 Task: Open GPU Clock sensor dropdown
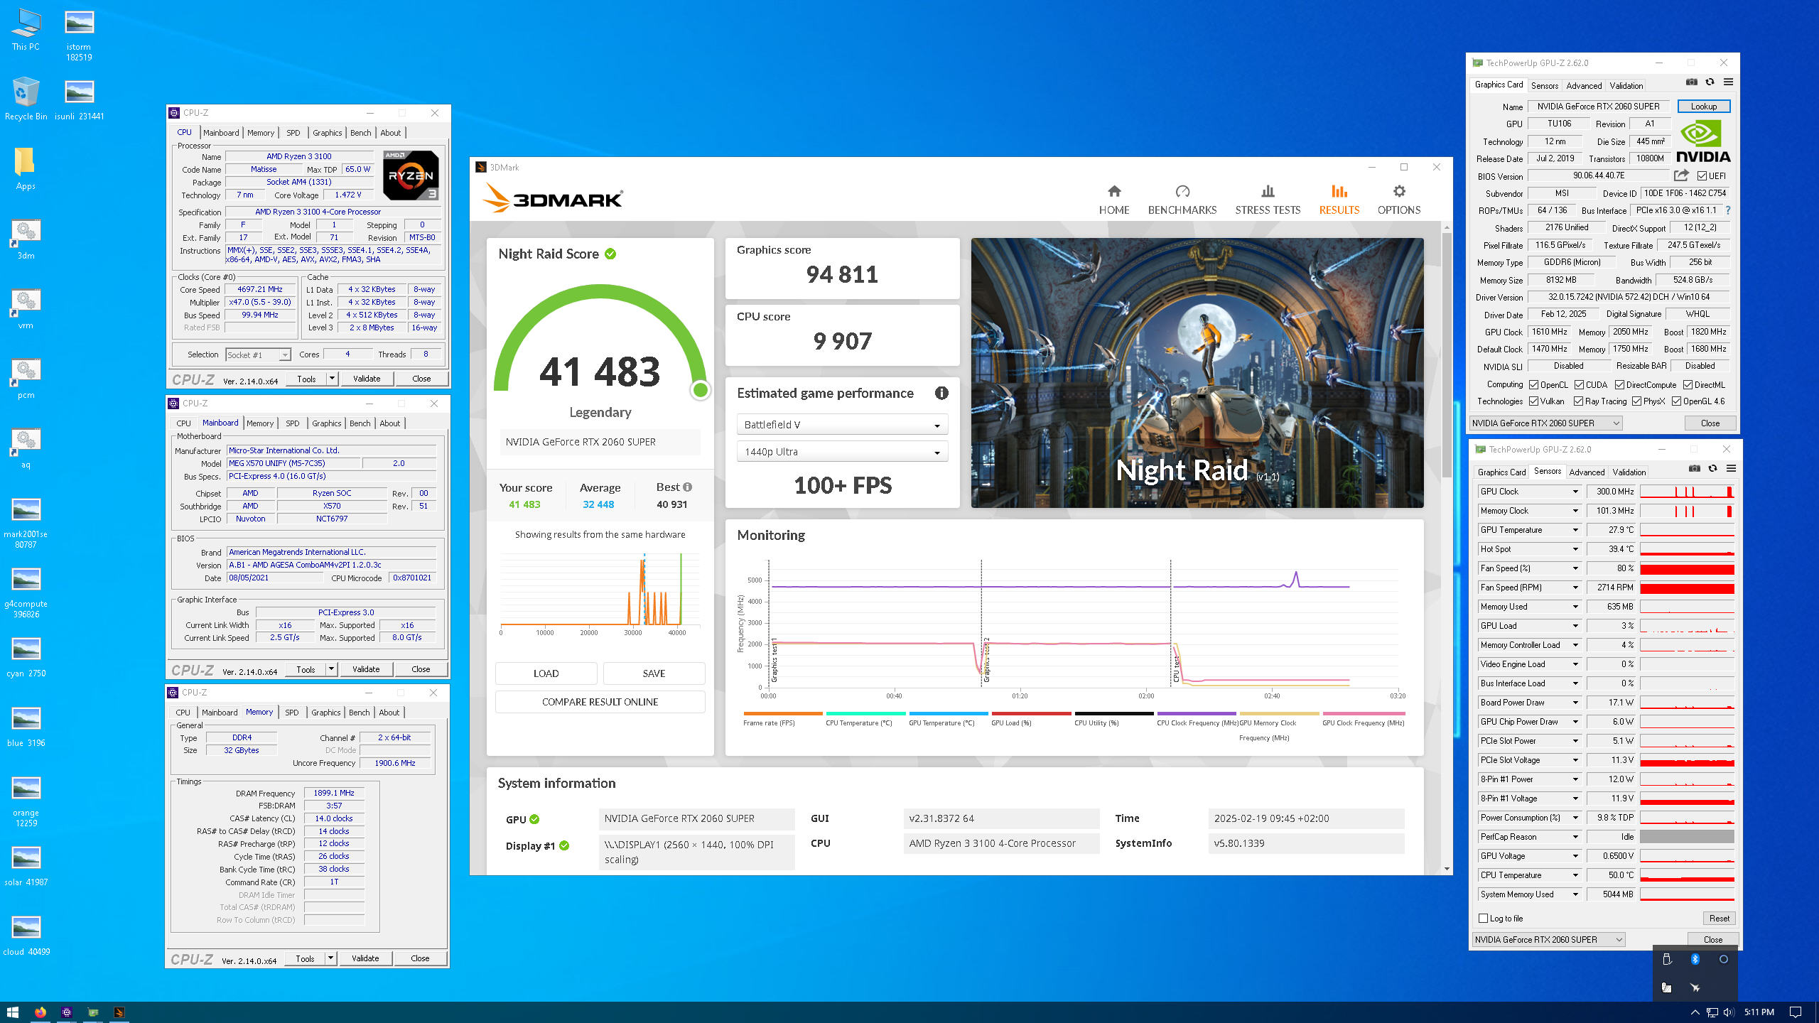(x=1575, y=492)
